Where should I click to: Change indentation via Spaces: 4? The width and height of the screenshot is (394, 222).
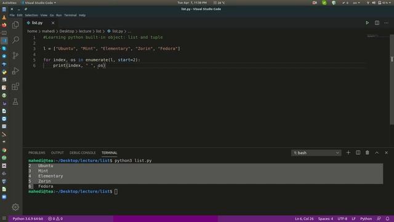click(326, 219)
